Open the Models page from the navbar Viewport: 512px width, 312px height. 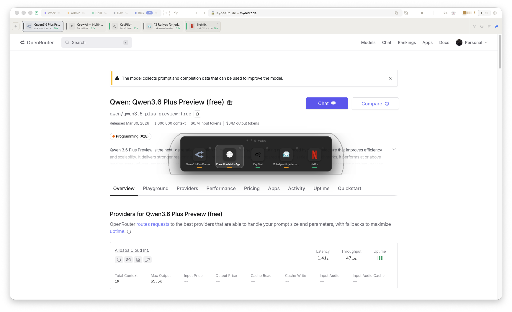click(x=368, y=43)
